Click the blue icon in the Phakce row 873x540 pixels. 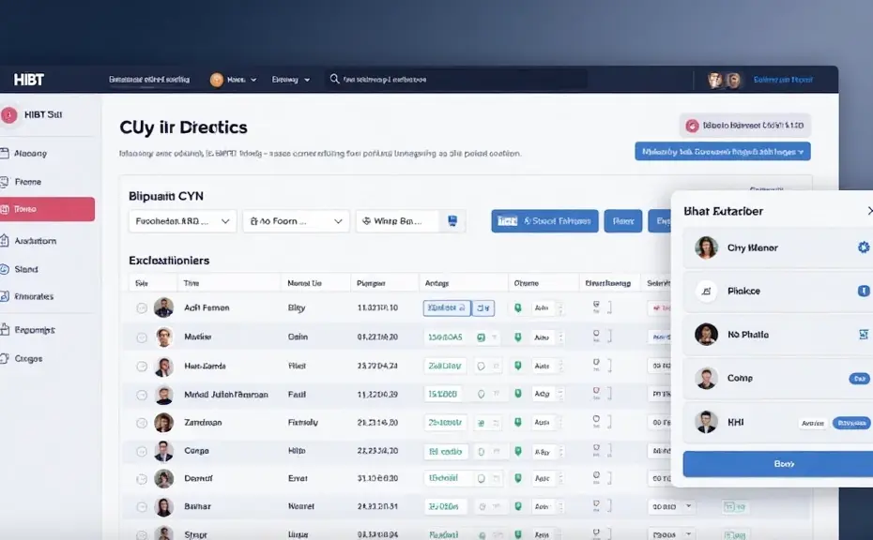pyautogui.click(x=863, y=292)
